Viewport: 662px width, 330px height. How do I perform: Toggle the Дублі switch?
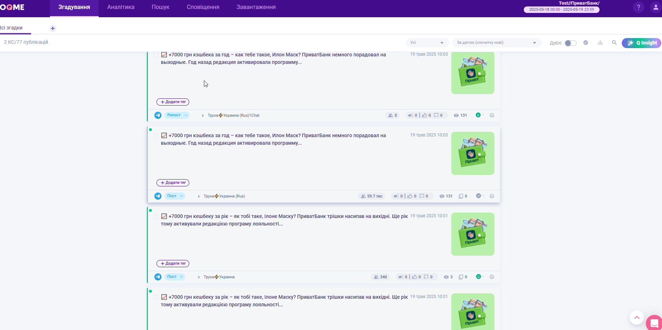point(570,43)
